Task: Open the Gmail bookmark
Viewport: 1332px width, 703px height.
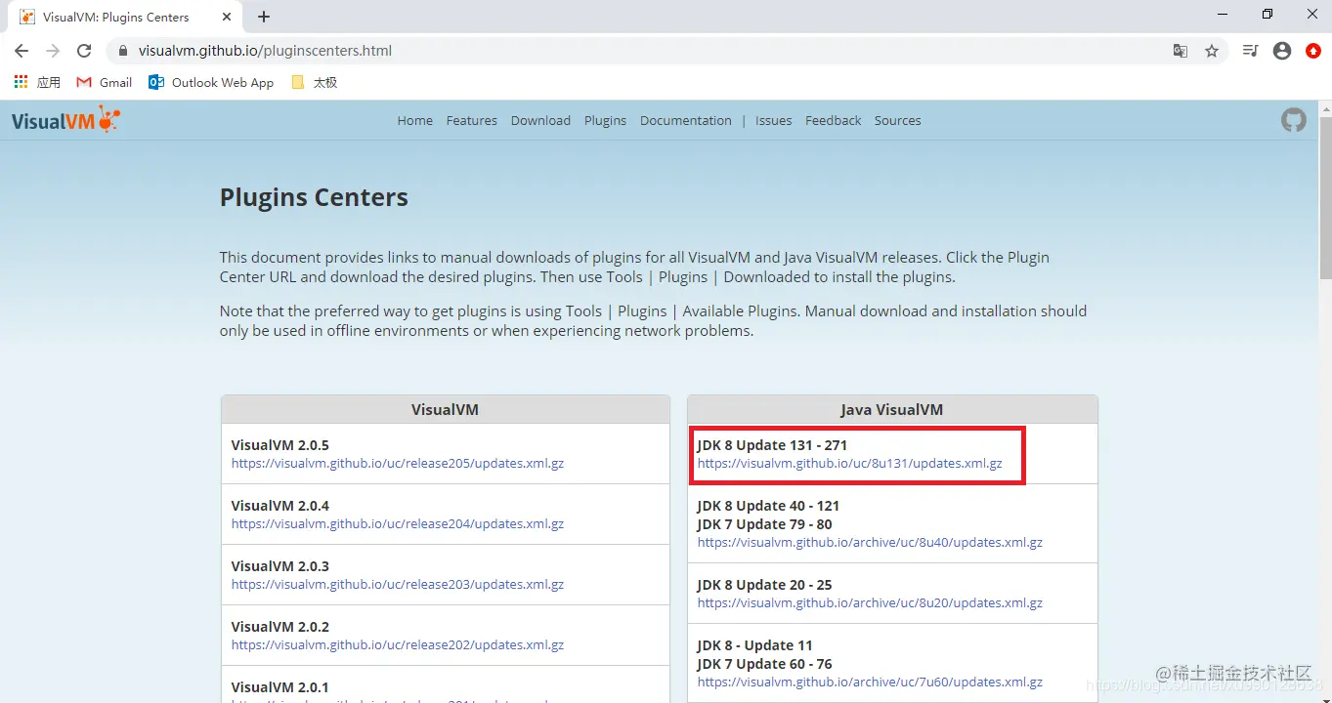Action: (104, 82)
